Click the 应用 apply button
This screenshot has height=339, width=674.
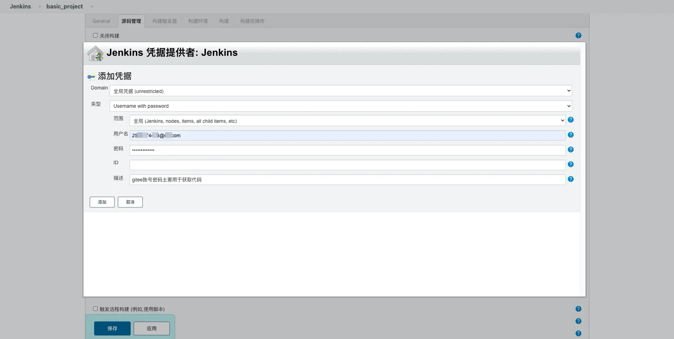point(152,328)
